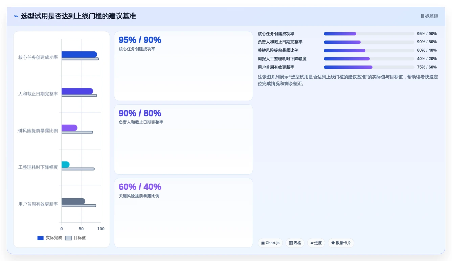
Task: Toggle the 实际完成 legend swatch
Action: 41,238
